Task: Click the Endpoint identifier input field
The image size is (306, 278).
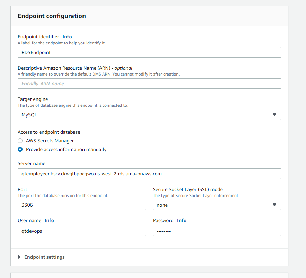Action: pyautogui.click(x=149, y=52)
